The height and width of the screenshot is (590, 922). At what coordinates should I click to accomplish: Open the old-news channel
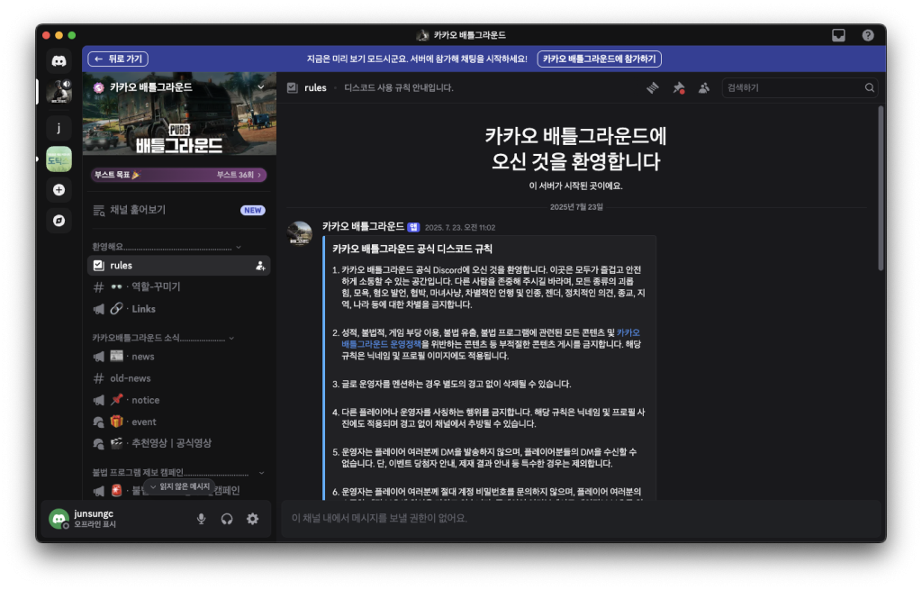pyautogui.click(x=131, y=378)
